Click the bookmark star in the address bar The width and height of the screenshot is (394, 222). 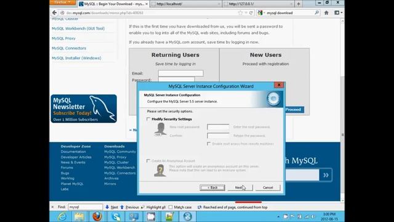(x=240, y=12)
